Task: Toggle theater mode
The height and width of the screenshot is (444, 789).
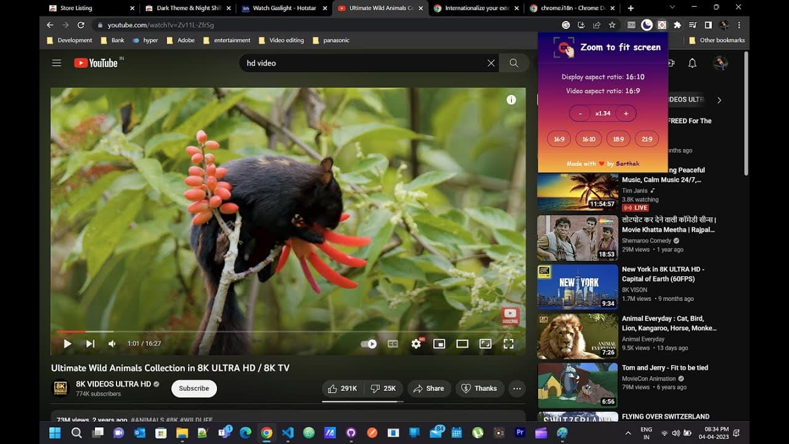Action: (x=462, y=343)
